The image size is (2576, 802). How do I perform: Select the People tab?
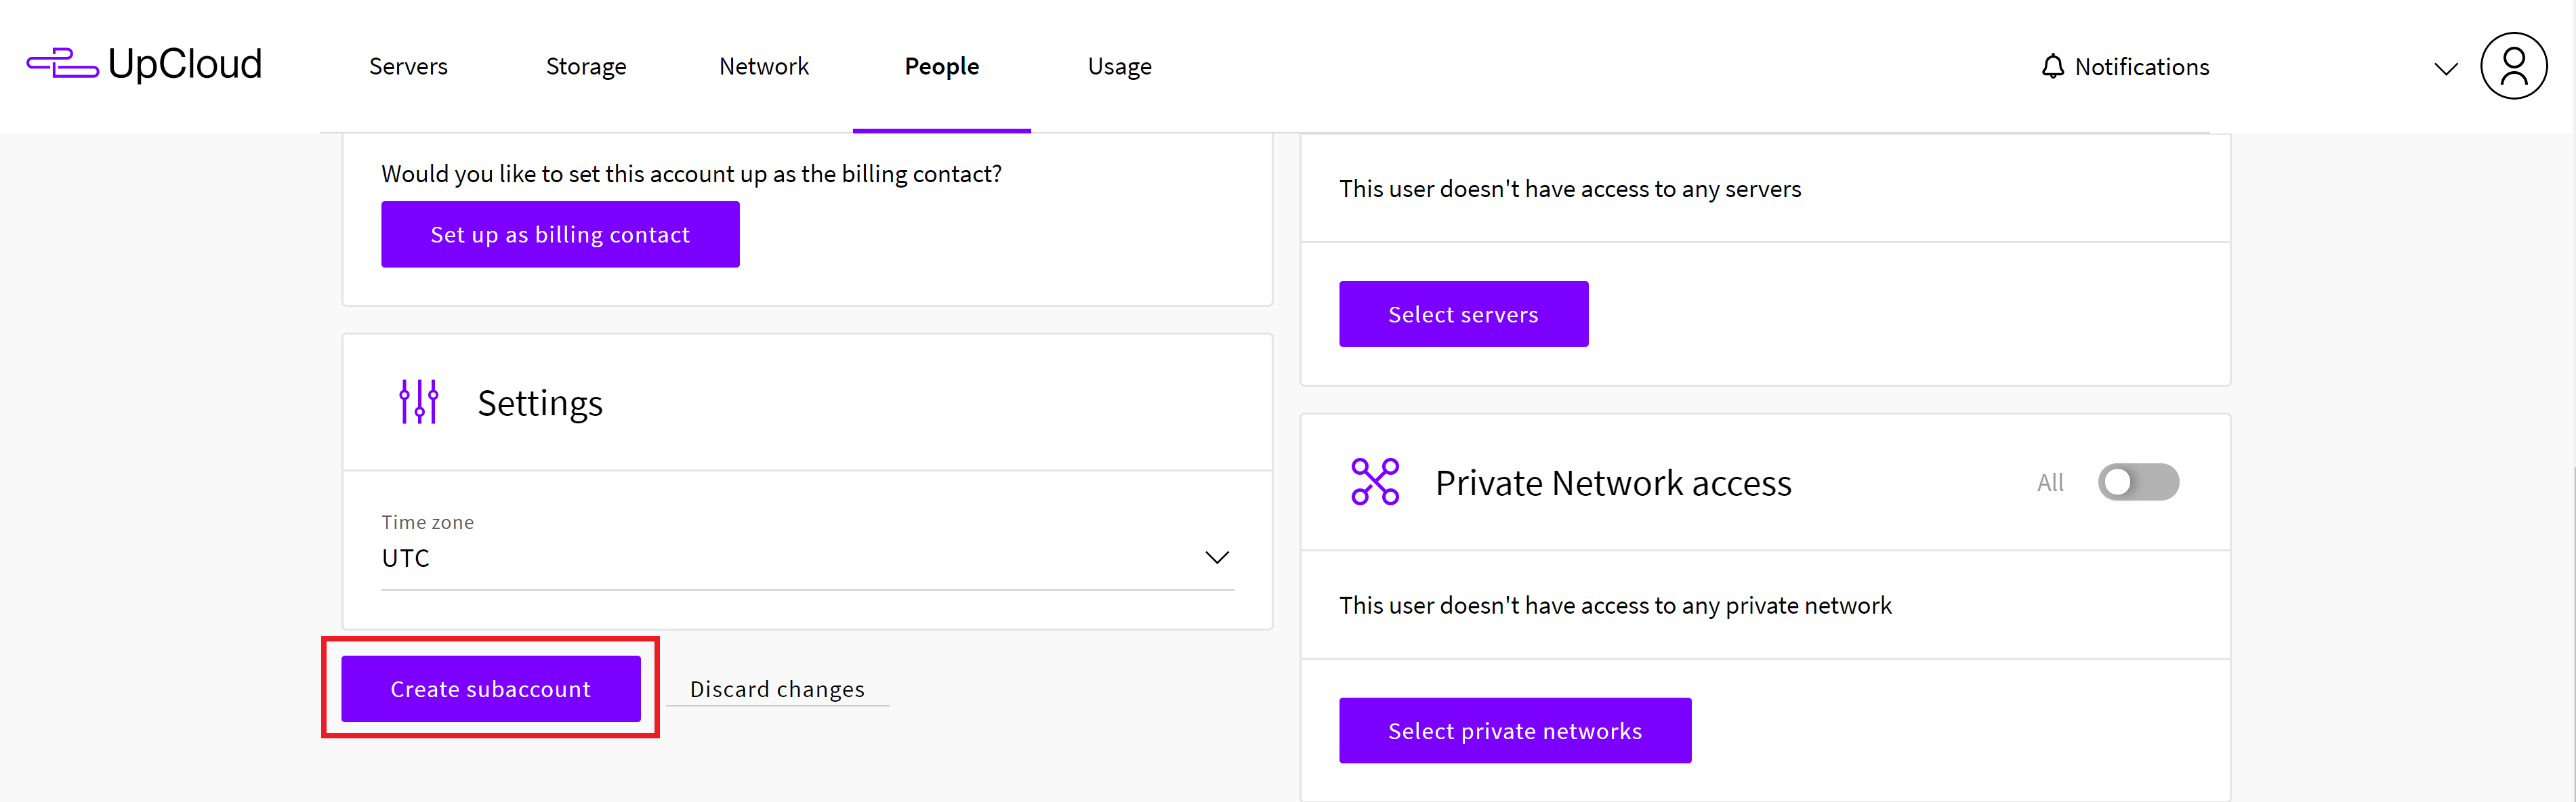click(x=942, y=66)
